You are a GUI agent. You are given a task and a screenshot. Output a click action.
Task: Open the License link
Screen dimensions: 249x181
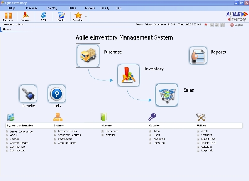15,139
